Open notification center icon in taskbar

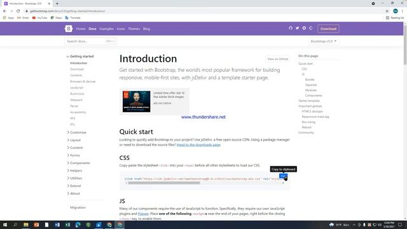point(400,225)
